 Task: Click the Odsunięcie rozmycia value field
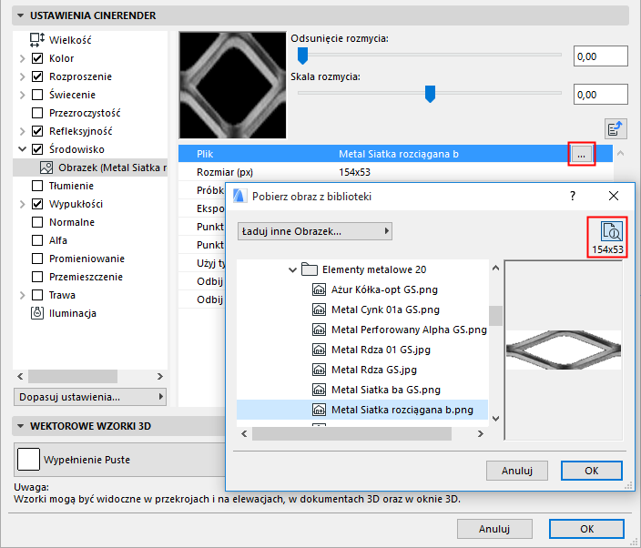[x=601, y=56]
